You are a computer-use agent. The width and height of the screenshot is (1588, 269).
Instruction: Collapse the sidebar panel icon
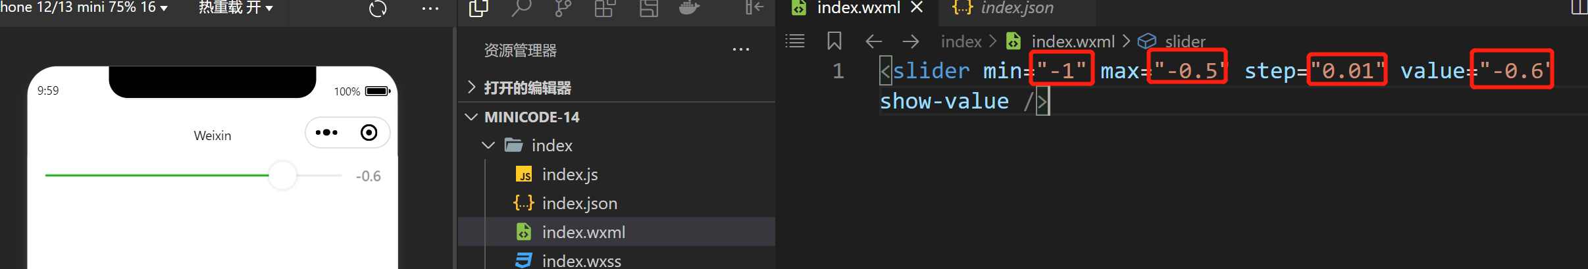(x=754, y=8)
